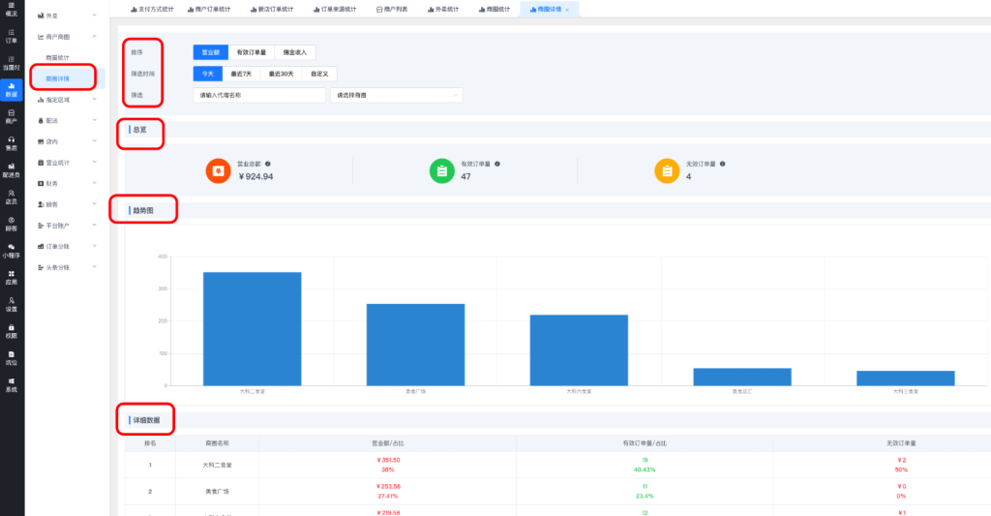Image resolution: width=991 pixels, height=516 pixels.
Task: Click the info icon beside 营业总额
Action: click(268, 164)
